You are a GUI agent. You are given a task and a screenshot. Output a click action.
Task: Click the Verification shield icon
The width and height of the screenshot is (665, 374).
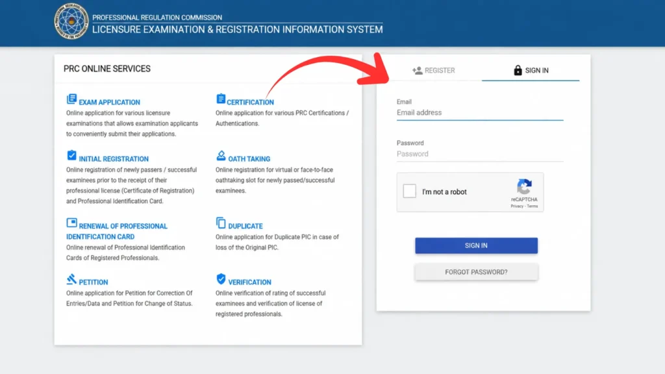(x=221, y=279)
